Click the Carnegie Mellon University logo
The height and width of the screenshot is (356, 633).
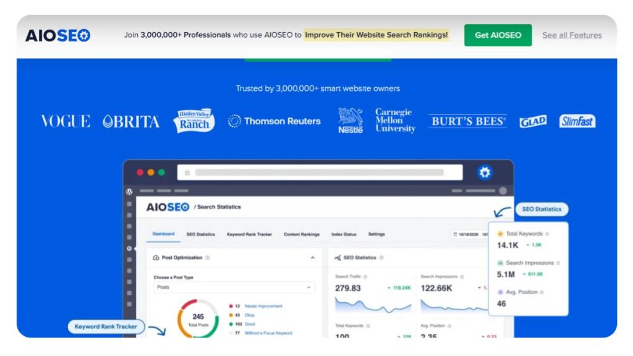[395, 121]
